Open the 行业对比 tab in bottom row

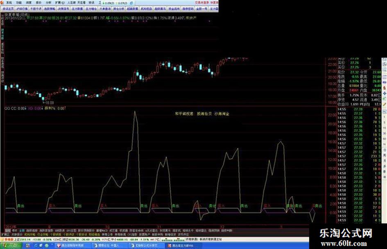tap(43, 234)
